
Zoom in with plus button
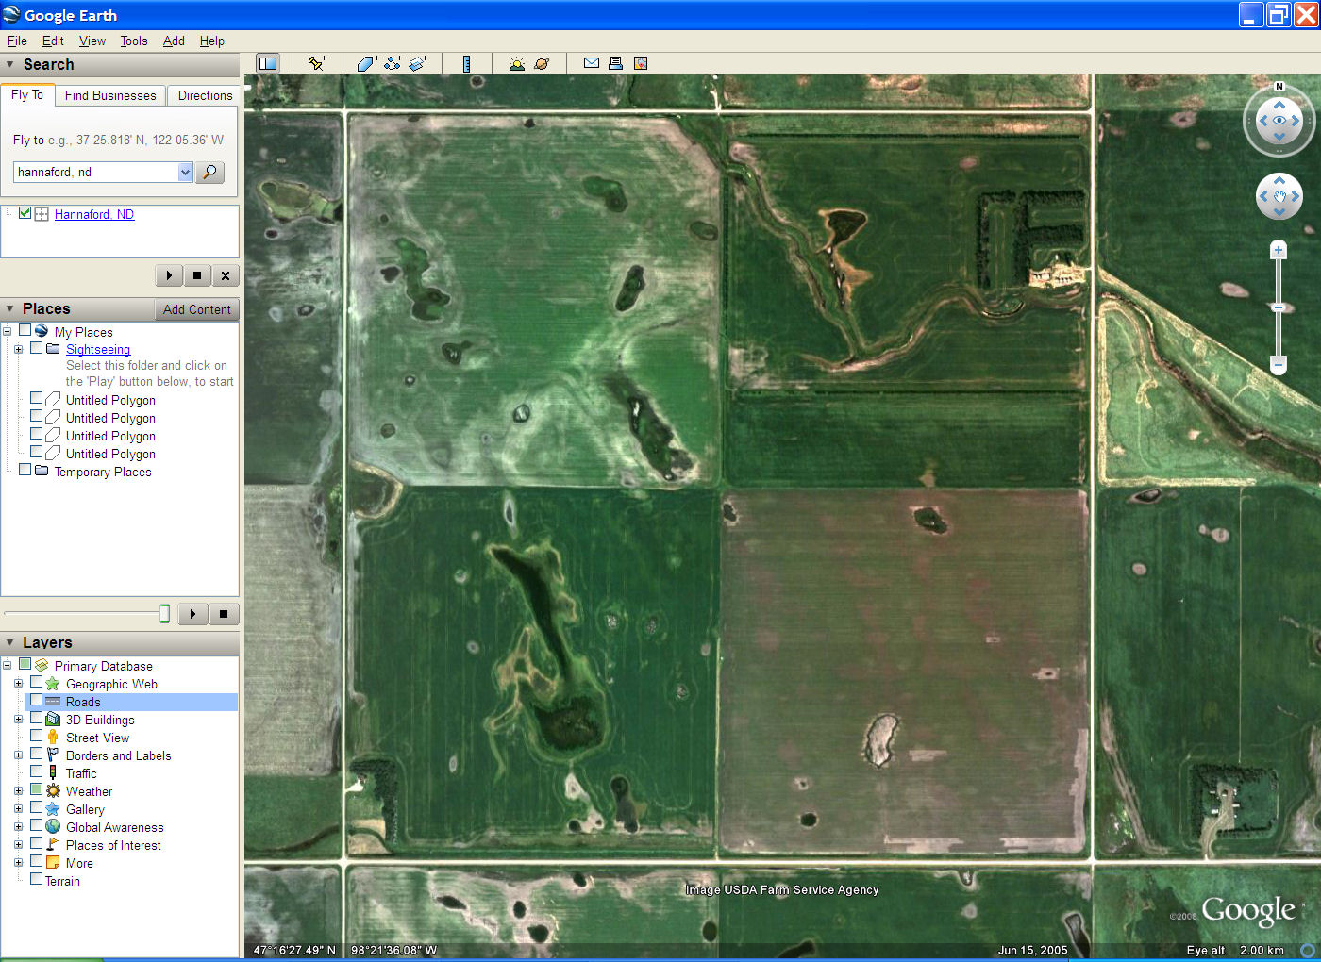coord(1279,250)
